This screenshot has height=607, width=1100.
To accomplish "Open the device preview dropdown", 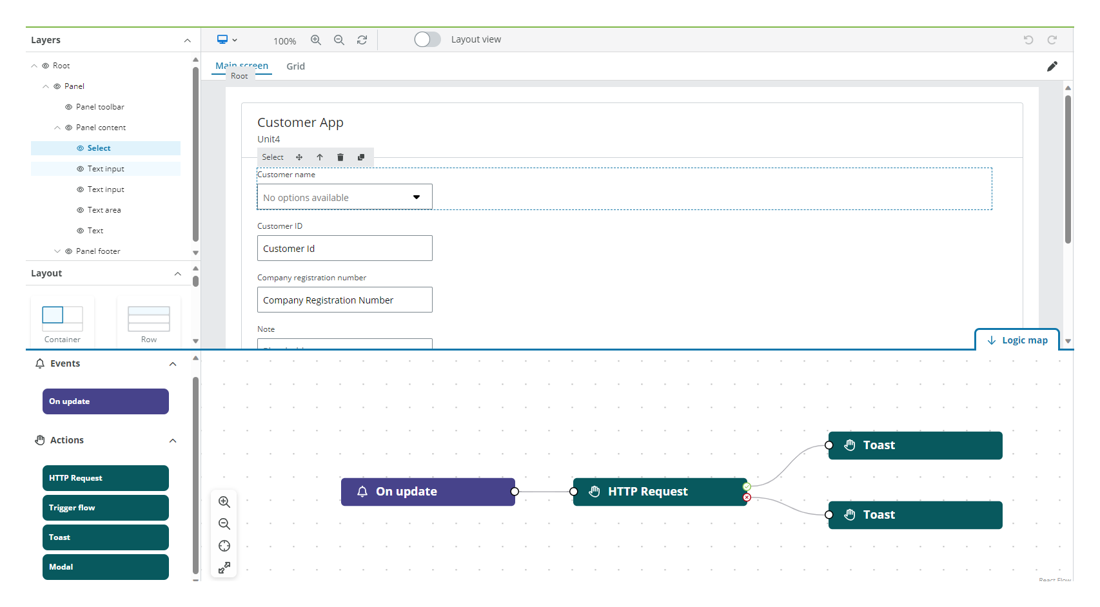I will click(x=227, y=40).
